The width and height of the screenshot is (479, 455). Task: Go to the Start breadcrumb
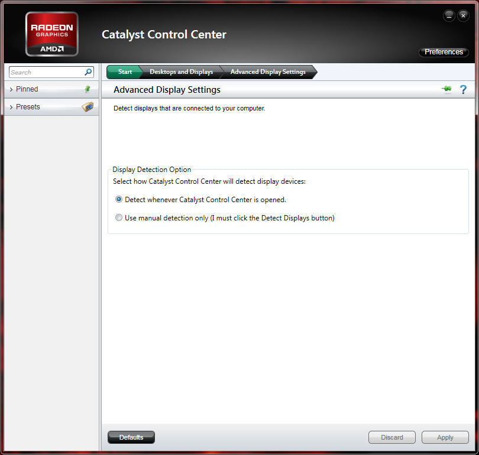(125, 71)
